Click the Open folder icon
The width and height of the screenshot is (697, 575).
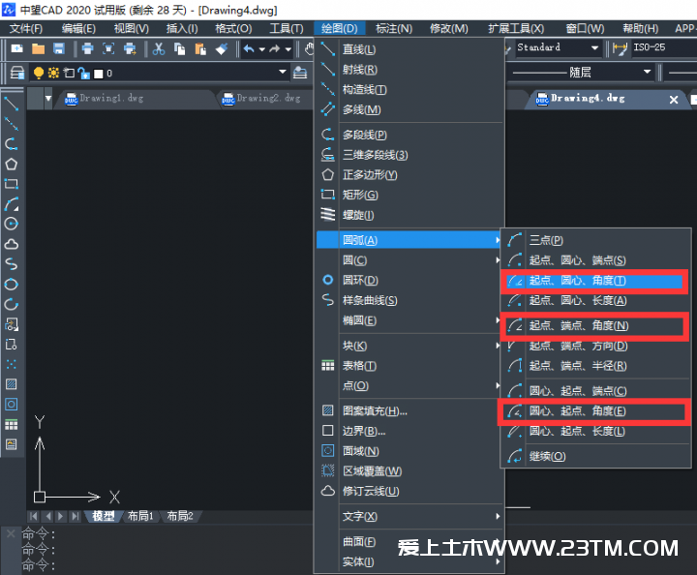point(38,48)
